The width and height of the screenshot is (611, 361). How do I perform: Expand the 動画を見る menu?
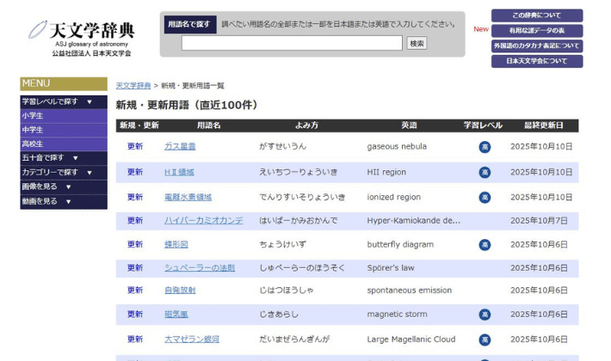64,201
